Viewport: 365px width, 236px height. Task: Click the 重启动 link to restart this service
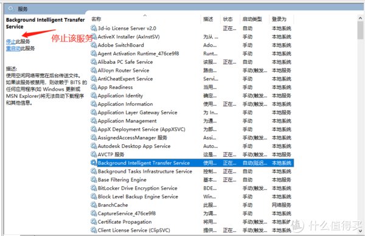point(13,49)
